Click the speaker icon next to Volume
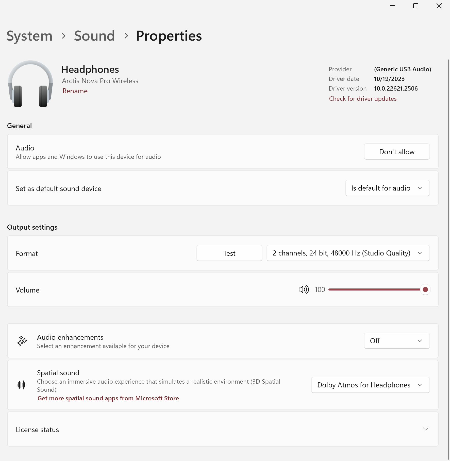Image resolution: width=450 pixels, height=461 pixels. point(304,289)
